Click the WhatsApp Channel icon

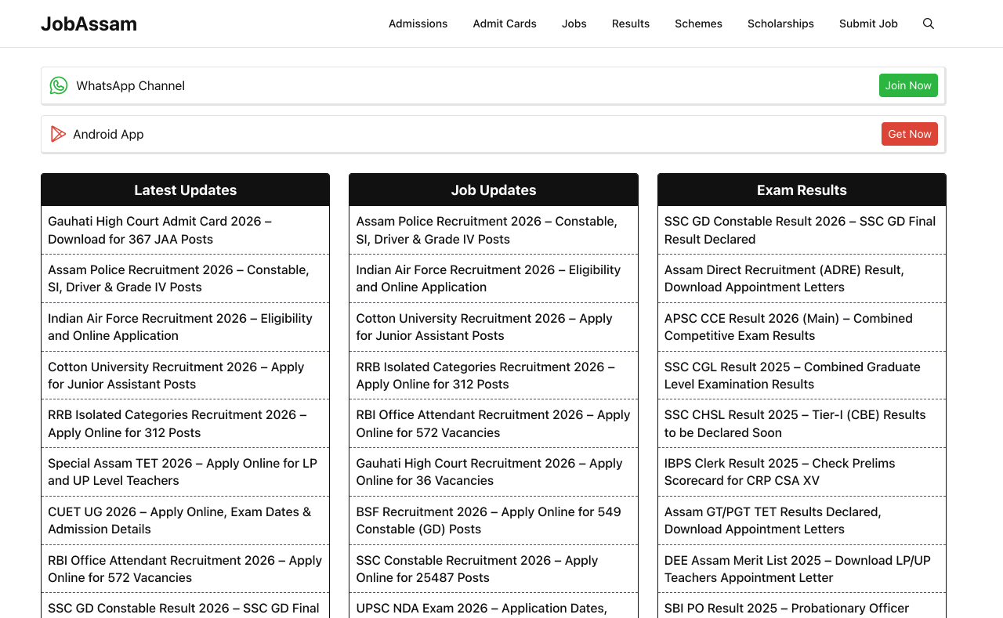pos(58,85)
